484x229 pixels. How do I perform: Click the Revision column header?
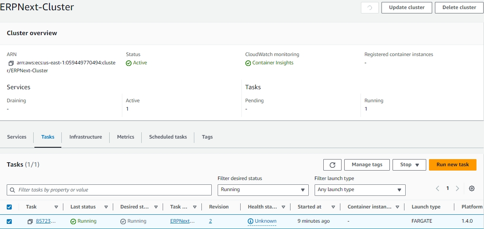[x=219, y=207]
